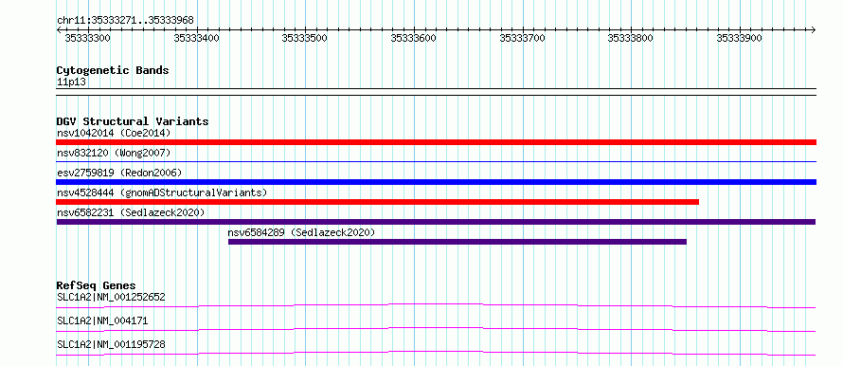Image resolution: width=843 pixels, height=366 pixels.
Task: Open the SLC1A2|NM_001195728 transcript label
Action: click(x=111, y=344)
